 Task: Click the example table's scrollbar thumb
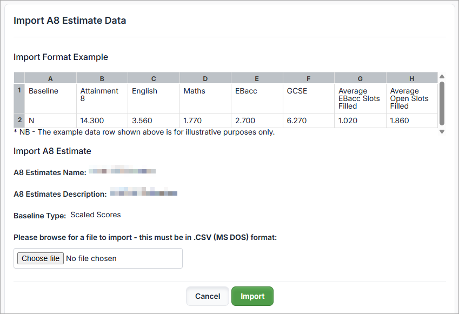[442, 103]
